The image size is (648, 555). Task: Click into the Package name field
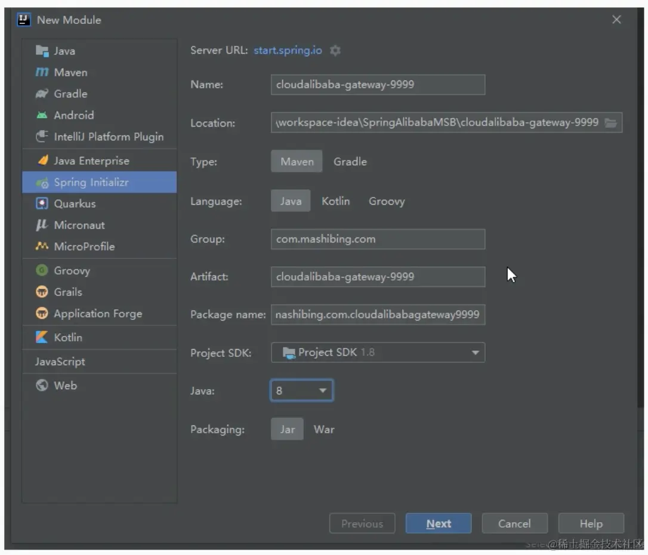click(378, 315)
